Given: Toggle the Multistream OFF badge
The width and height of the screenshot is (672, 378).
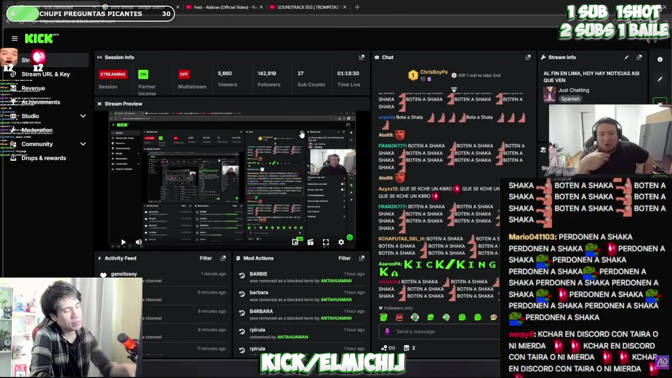Looking at the screenshot, I should 184,75.
